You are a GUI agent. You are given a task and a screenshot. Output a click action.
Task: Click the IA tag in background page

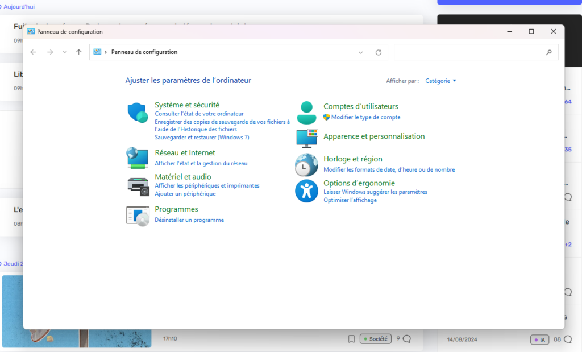coord(540,339)
